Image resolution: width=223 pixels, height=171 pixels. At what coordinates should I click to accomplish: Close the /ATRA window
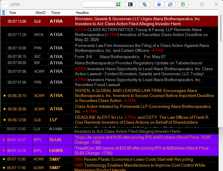click(x=216, y=4)
